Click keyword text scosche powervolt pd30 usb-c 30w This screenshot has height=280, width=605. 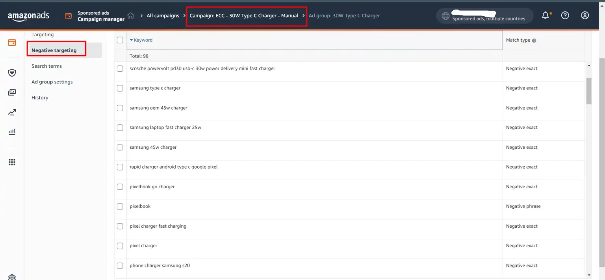pos(202,69)
